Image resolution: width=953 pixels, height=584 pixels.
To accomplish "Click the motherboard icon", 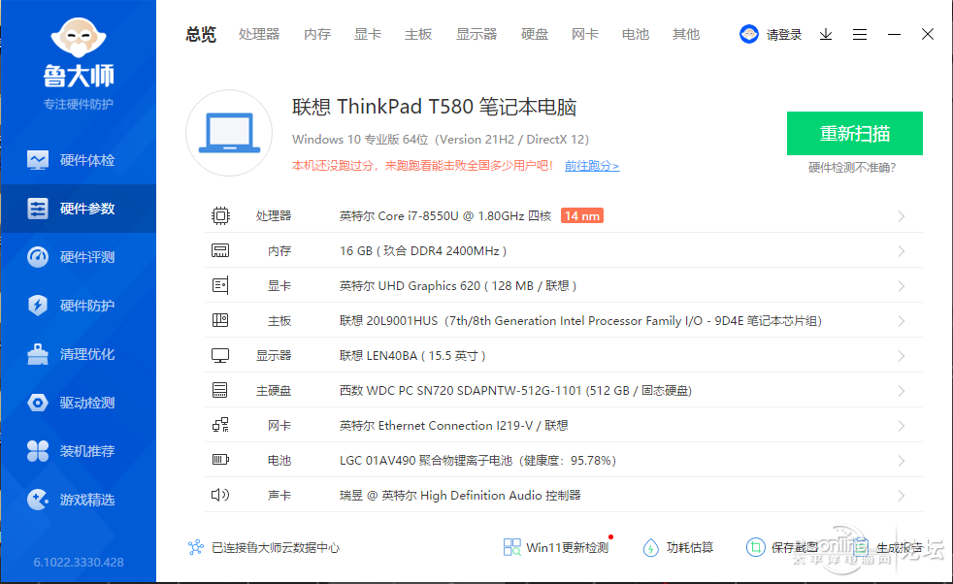I will click(x=220, y=320).
